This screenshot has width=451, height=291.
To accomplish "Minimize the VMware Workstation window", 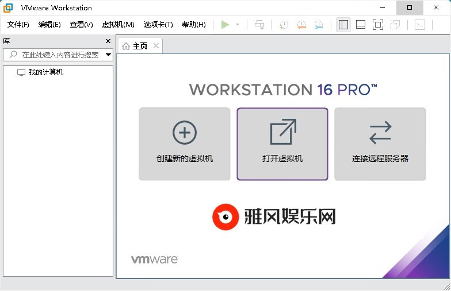I will (x=383, y=8).
